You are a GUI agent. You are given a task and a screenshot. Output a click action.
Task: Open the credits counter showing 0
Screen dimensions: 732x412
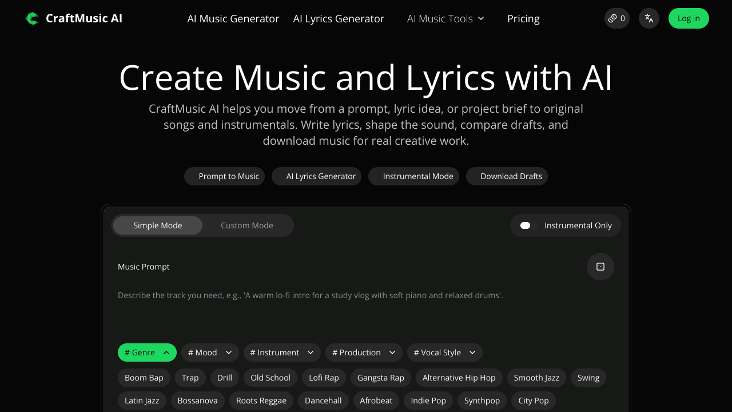pyautogui.click(x=617, y=18)
